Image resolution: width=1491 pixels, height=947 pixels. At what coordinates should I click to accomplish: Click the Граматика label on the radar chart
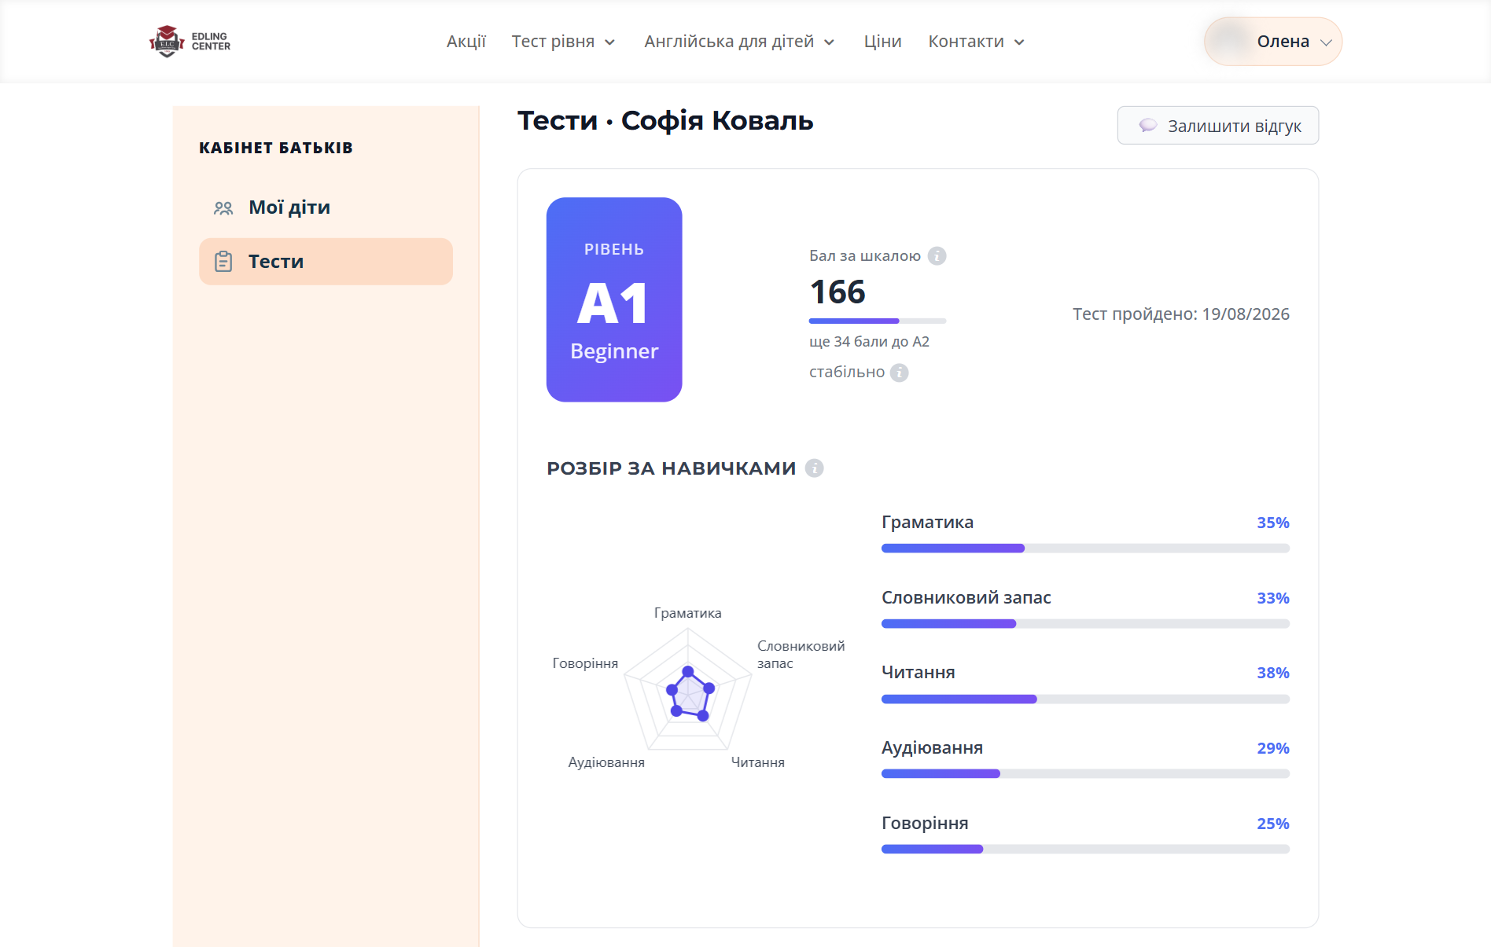click(x=687, y=613)
